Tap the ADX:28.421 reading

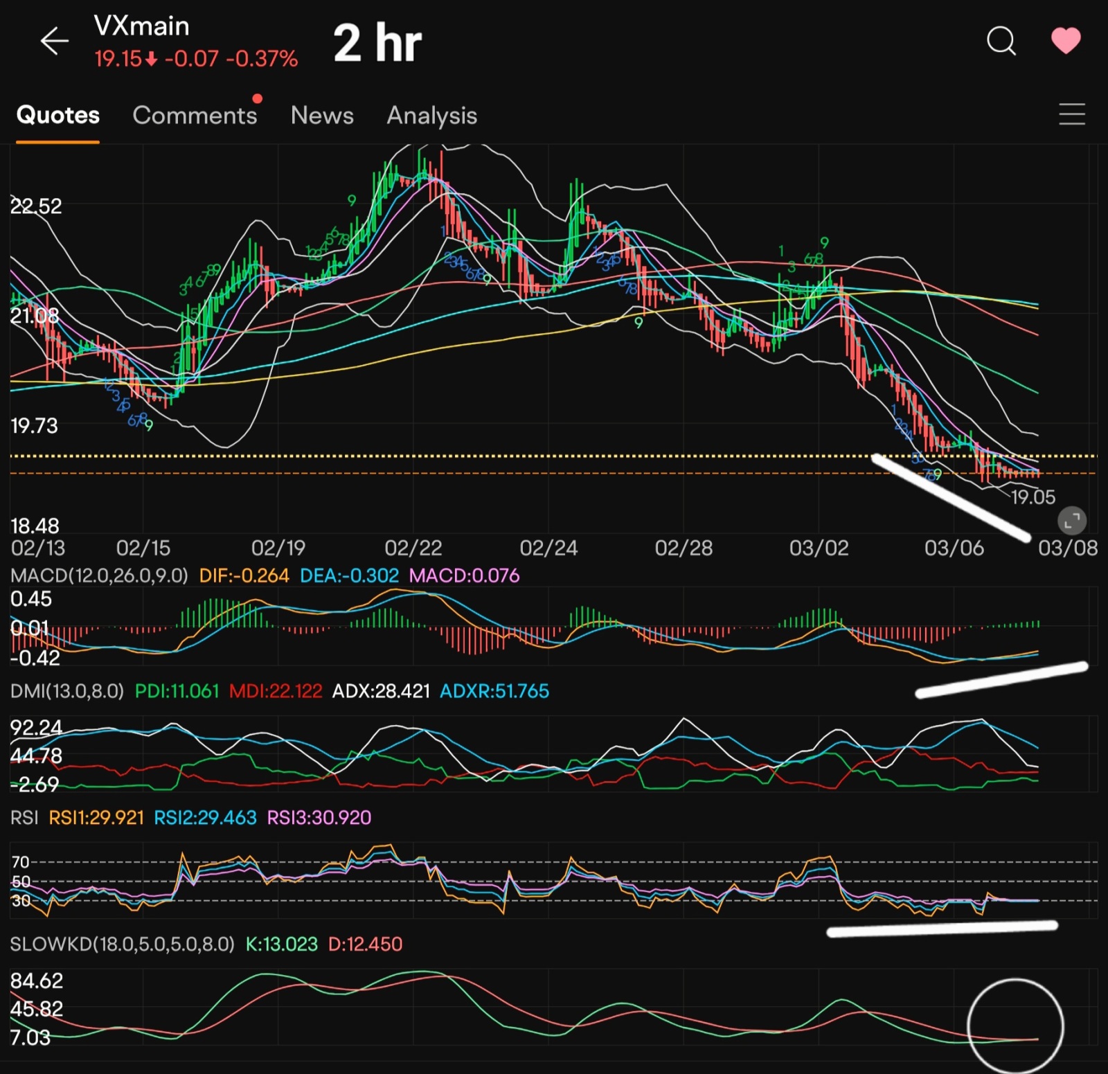point(382,691)
